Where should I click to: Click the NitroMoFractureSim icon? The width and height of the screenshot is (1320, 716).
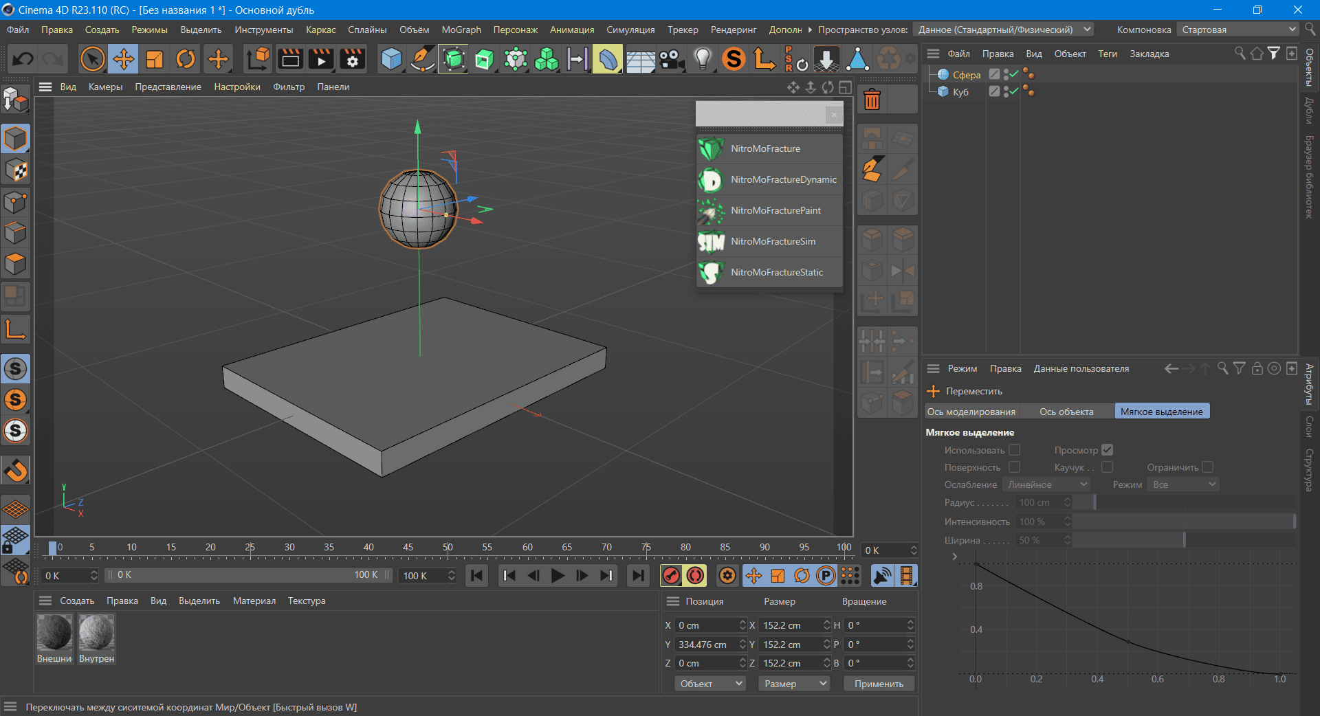tap(711, 241)
